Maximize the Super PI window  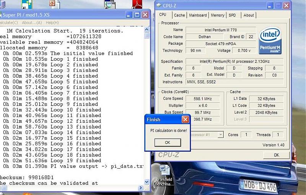click(x=137, y=15)
